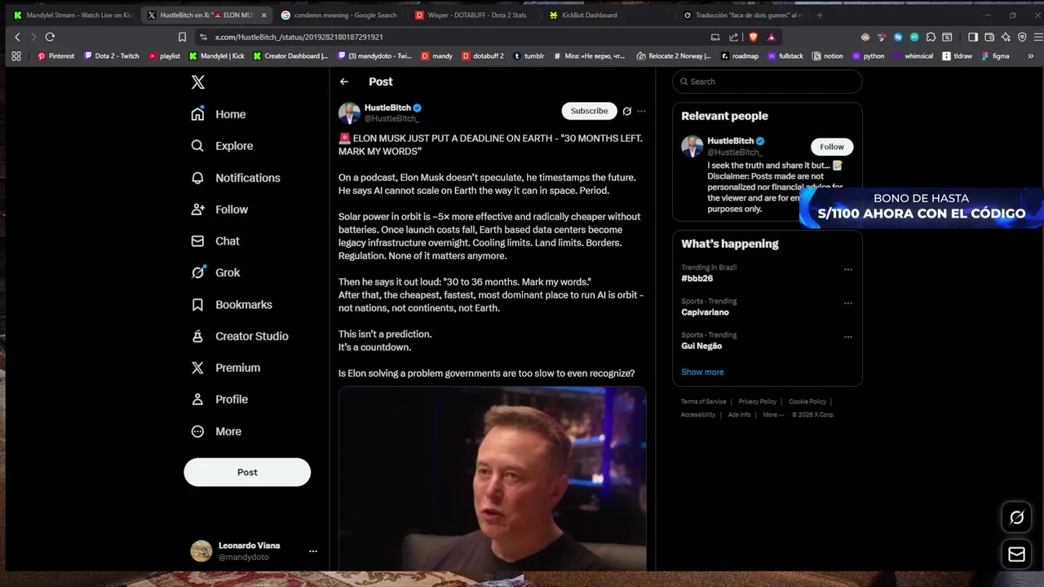This screenshot has width=1044, height=587.
Task: Open the Follow page in the sidebar
Action: click(x=219, y=210)
